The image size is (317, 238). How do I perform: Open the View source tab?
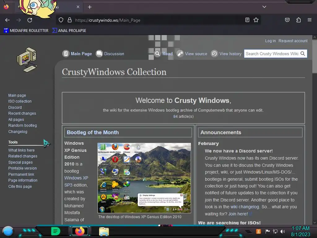click(192, 54)
